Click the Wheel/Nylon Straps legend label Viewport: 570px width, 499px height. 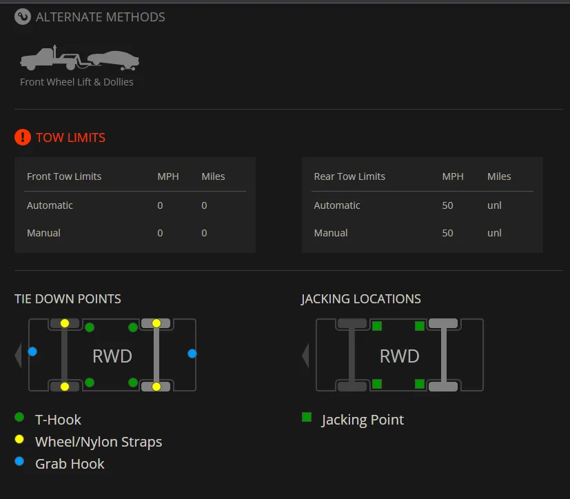[99, 442]
